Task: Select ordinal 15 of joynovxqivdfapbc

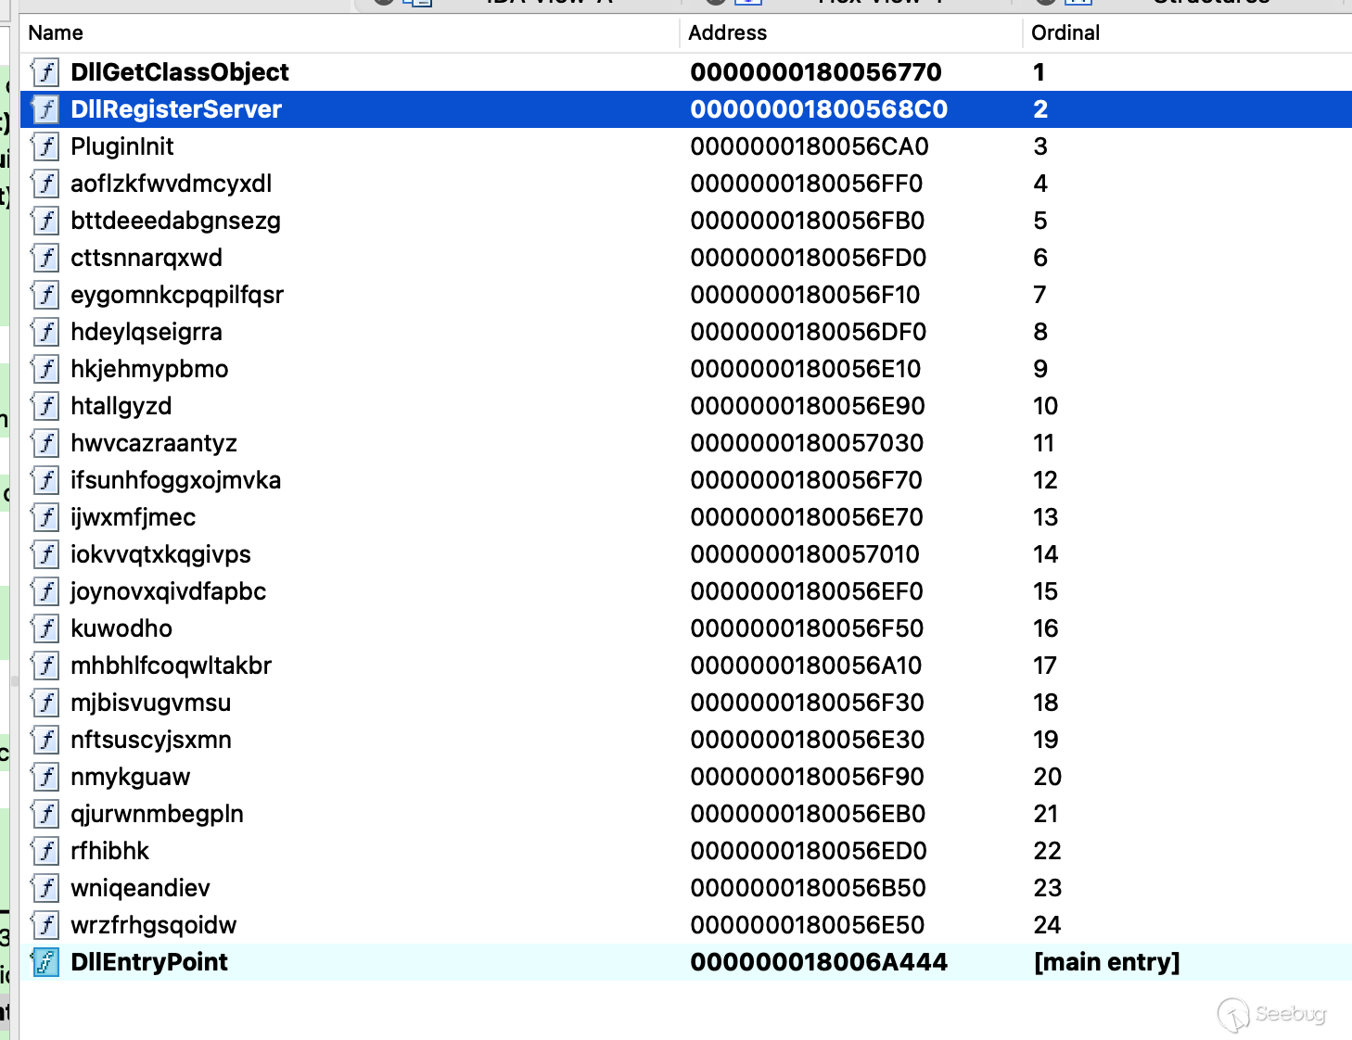Action: click(1045, 590)
